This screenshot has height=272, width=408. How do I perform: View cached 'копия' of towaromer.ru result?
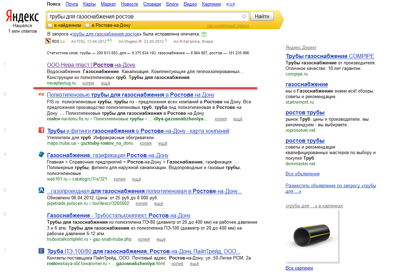(177, 264)
